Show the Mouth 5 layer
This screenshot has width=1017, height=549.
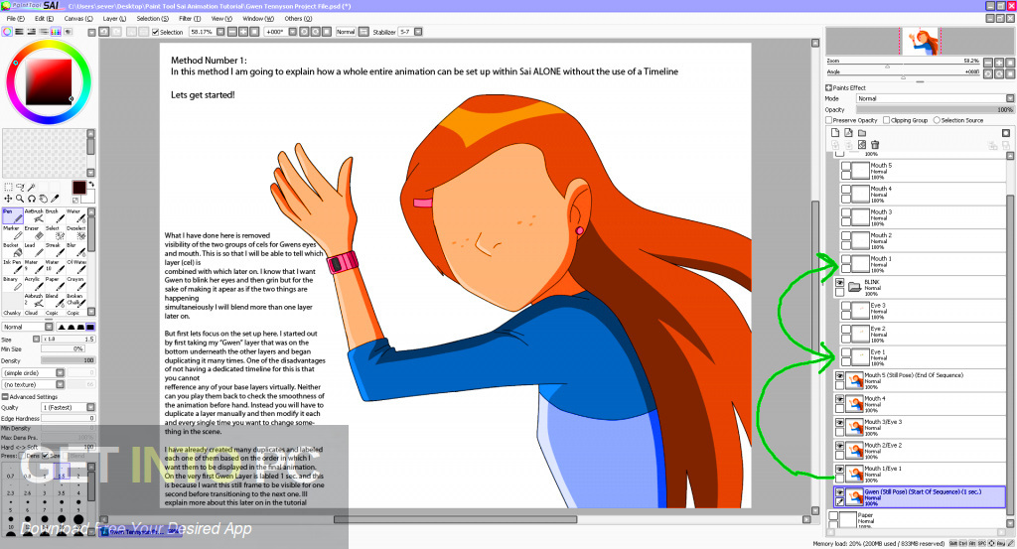coord(846,166)
